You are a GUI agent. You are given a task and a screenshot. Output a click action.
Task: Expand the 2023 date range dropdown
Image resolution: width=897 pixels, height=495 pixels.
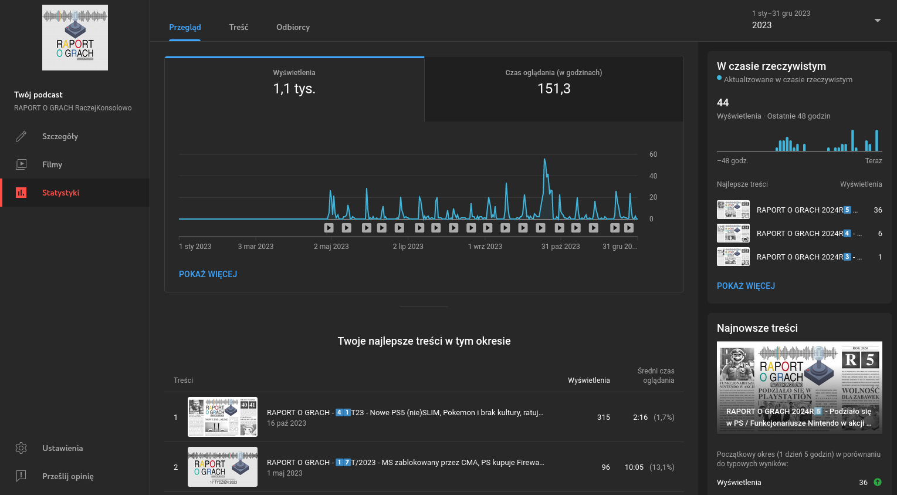pyautogui.click(x=877, y=21)
